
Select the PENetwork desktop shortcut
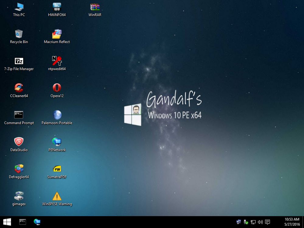(57, 145)
